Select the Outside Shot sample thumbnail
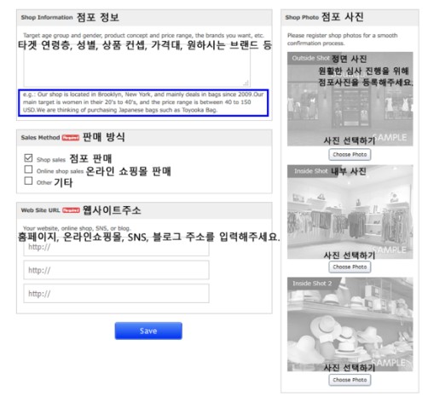Image resolution: width=428 pixels, height=396 pixels. click(350, 99)
